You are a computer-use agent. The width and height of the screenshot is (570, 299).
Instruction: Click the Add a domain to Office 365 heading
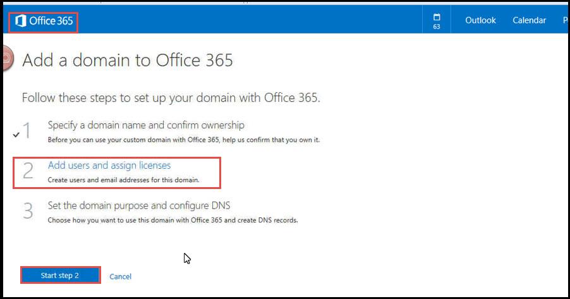tap(127, 60)
